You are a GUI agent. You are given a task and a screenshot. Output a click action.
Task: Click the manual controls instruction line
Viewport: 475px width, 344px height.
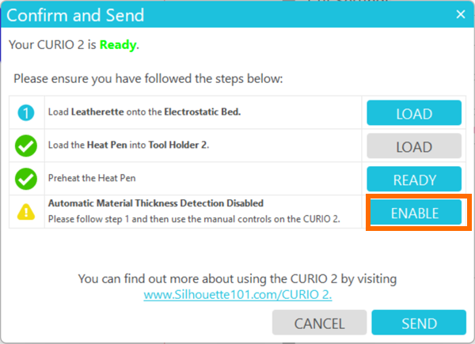[194, 218]
